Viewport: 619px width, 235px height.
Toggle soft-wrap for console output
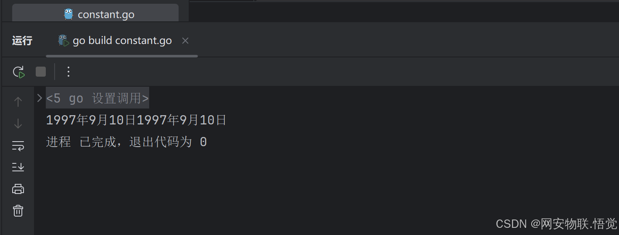[x=18, y=146]
